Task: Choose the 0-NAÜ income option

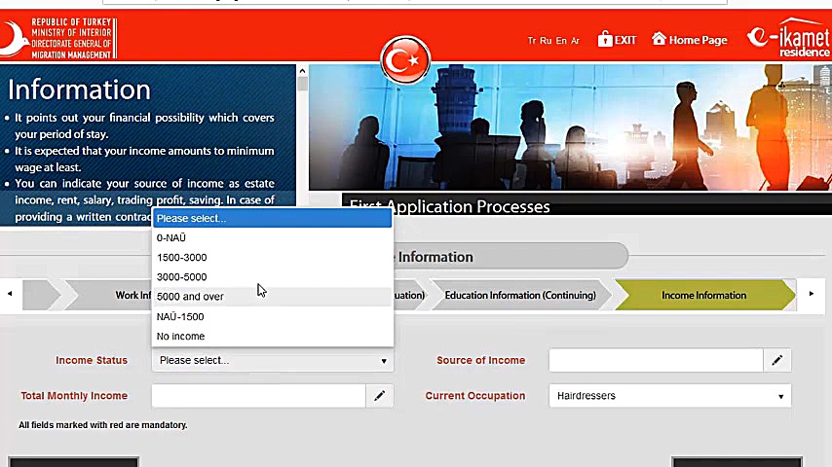Action: pos(272,238)
